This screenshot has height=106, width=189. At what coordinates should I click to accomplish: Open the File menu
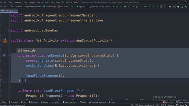[1, 2]
